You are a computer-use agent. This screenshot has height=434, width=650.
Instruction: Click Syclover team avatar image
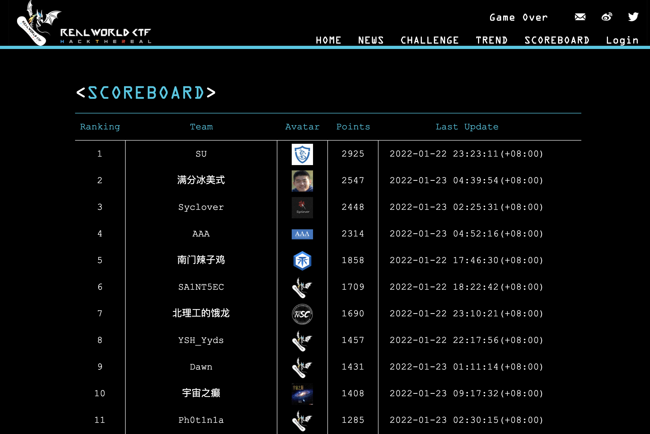pyautogui.click(x=302, y=208)
